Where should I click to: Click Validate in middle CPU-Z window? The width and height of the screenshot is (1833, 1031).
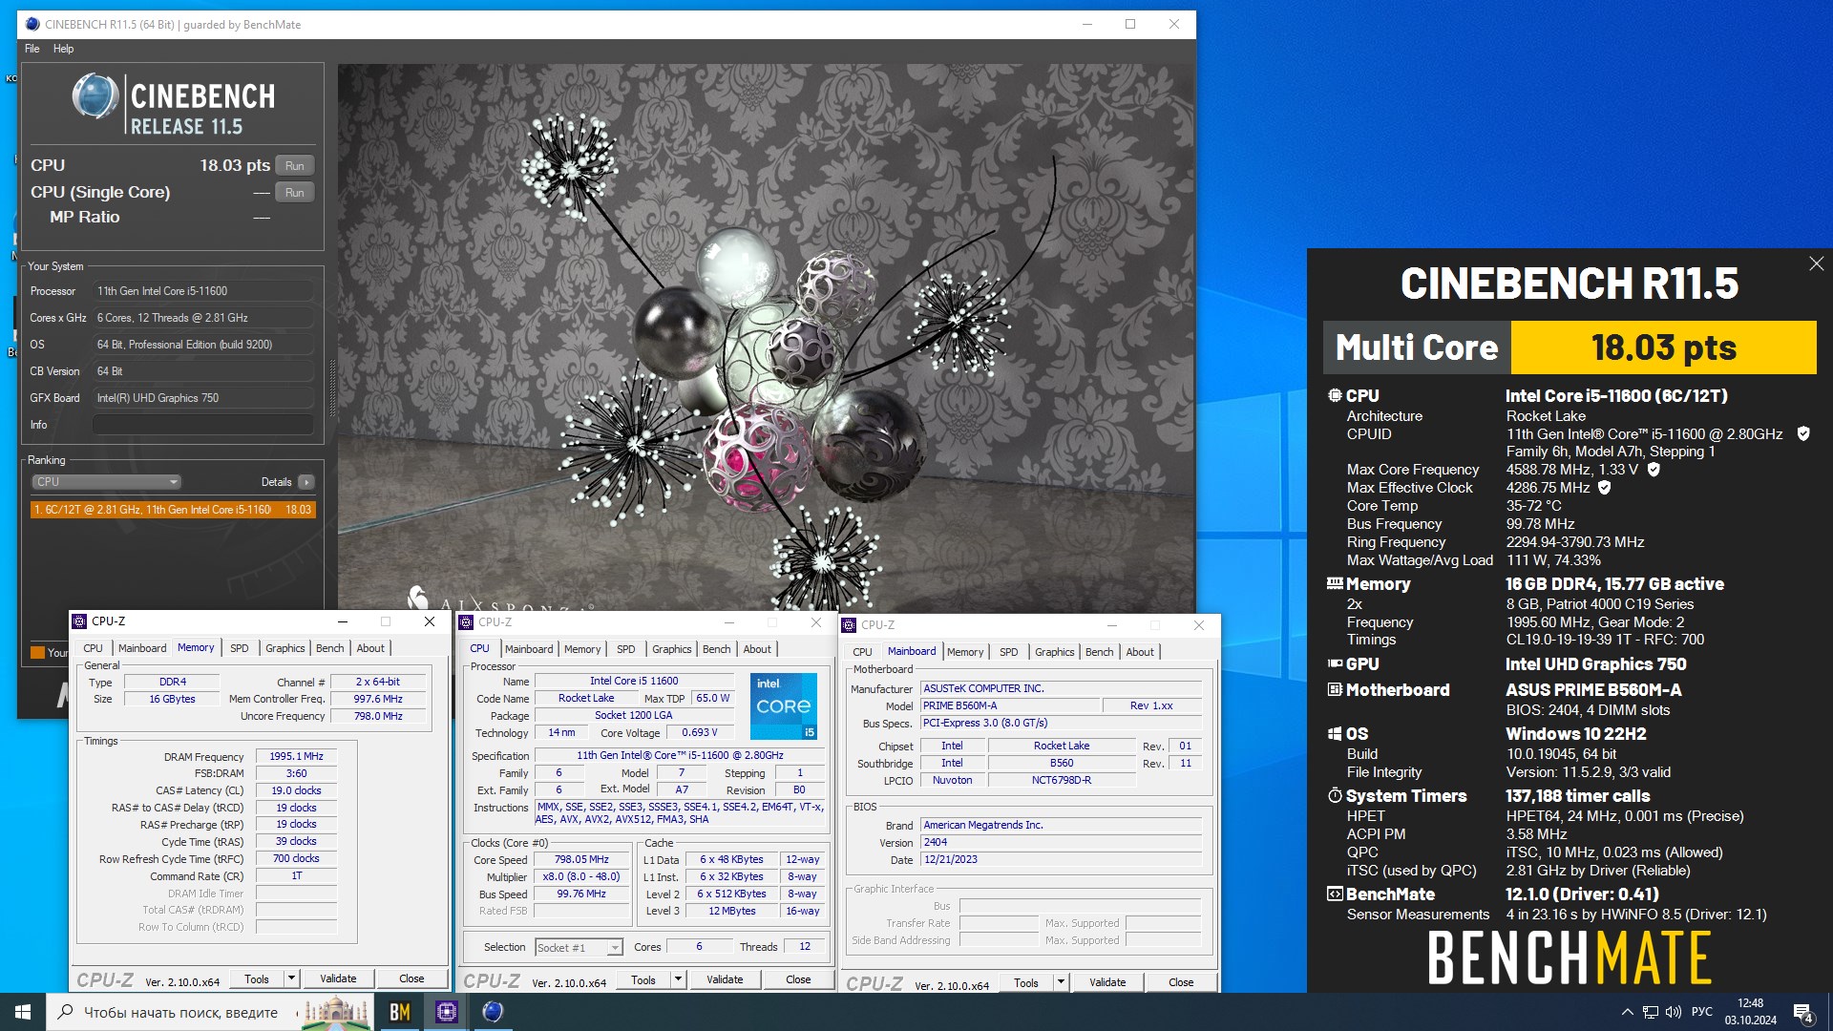point(725,979)
